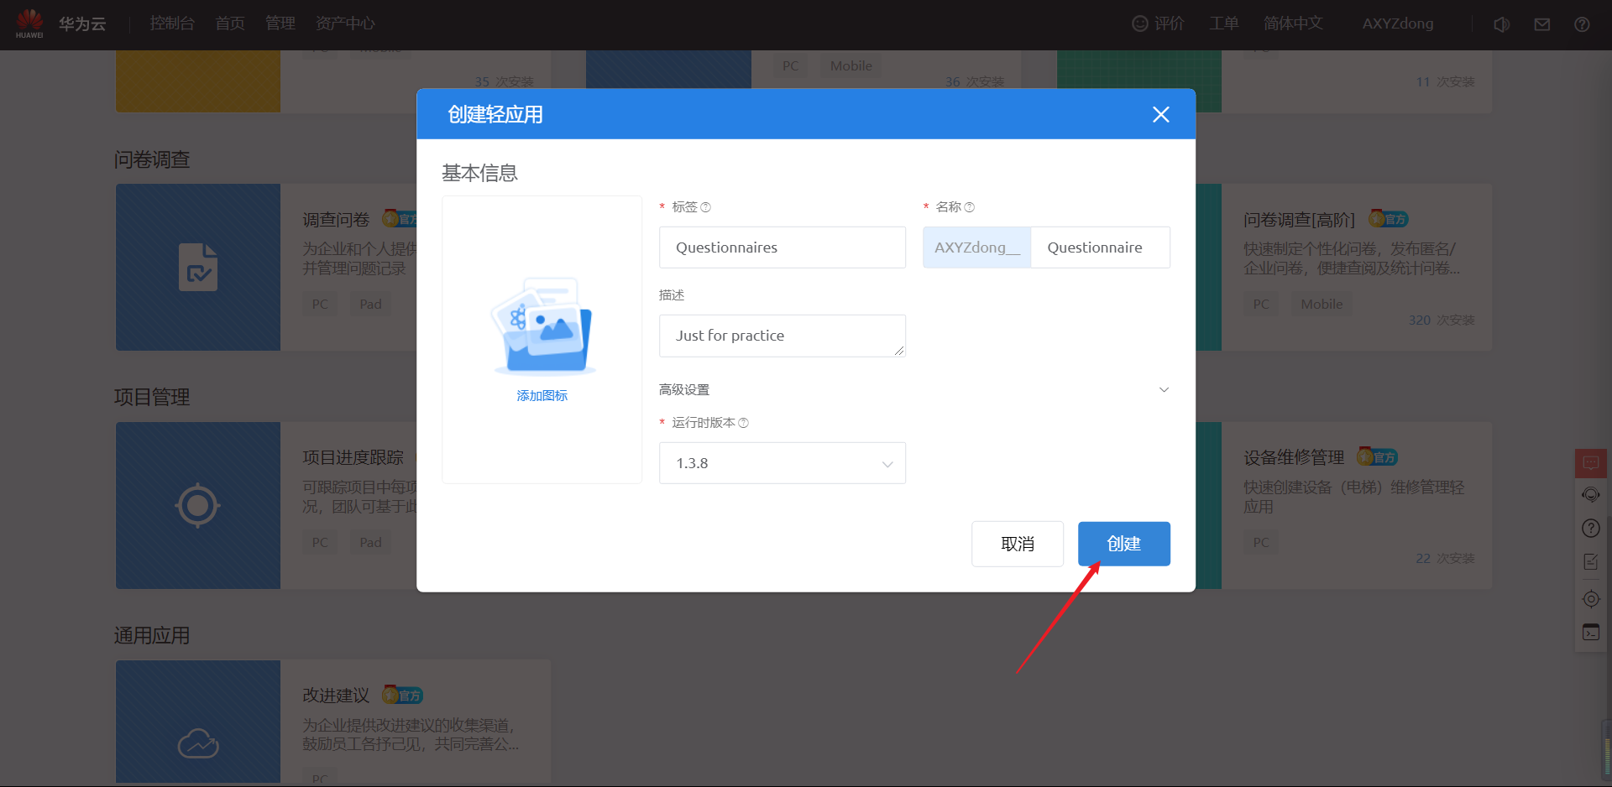
Task: Open the 改进建议 card title
Action: point(336,696)
